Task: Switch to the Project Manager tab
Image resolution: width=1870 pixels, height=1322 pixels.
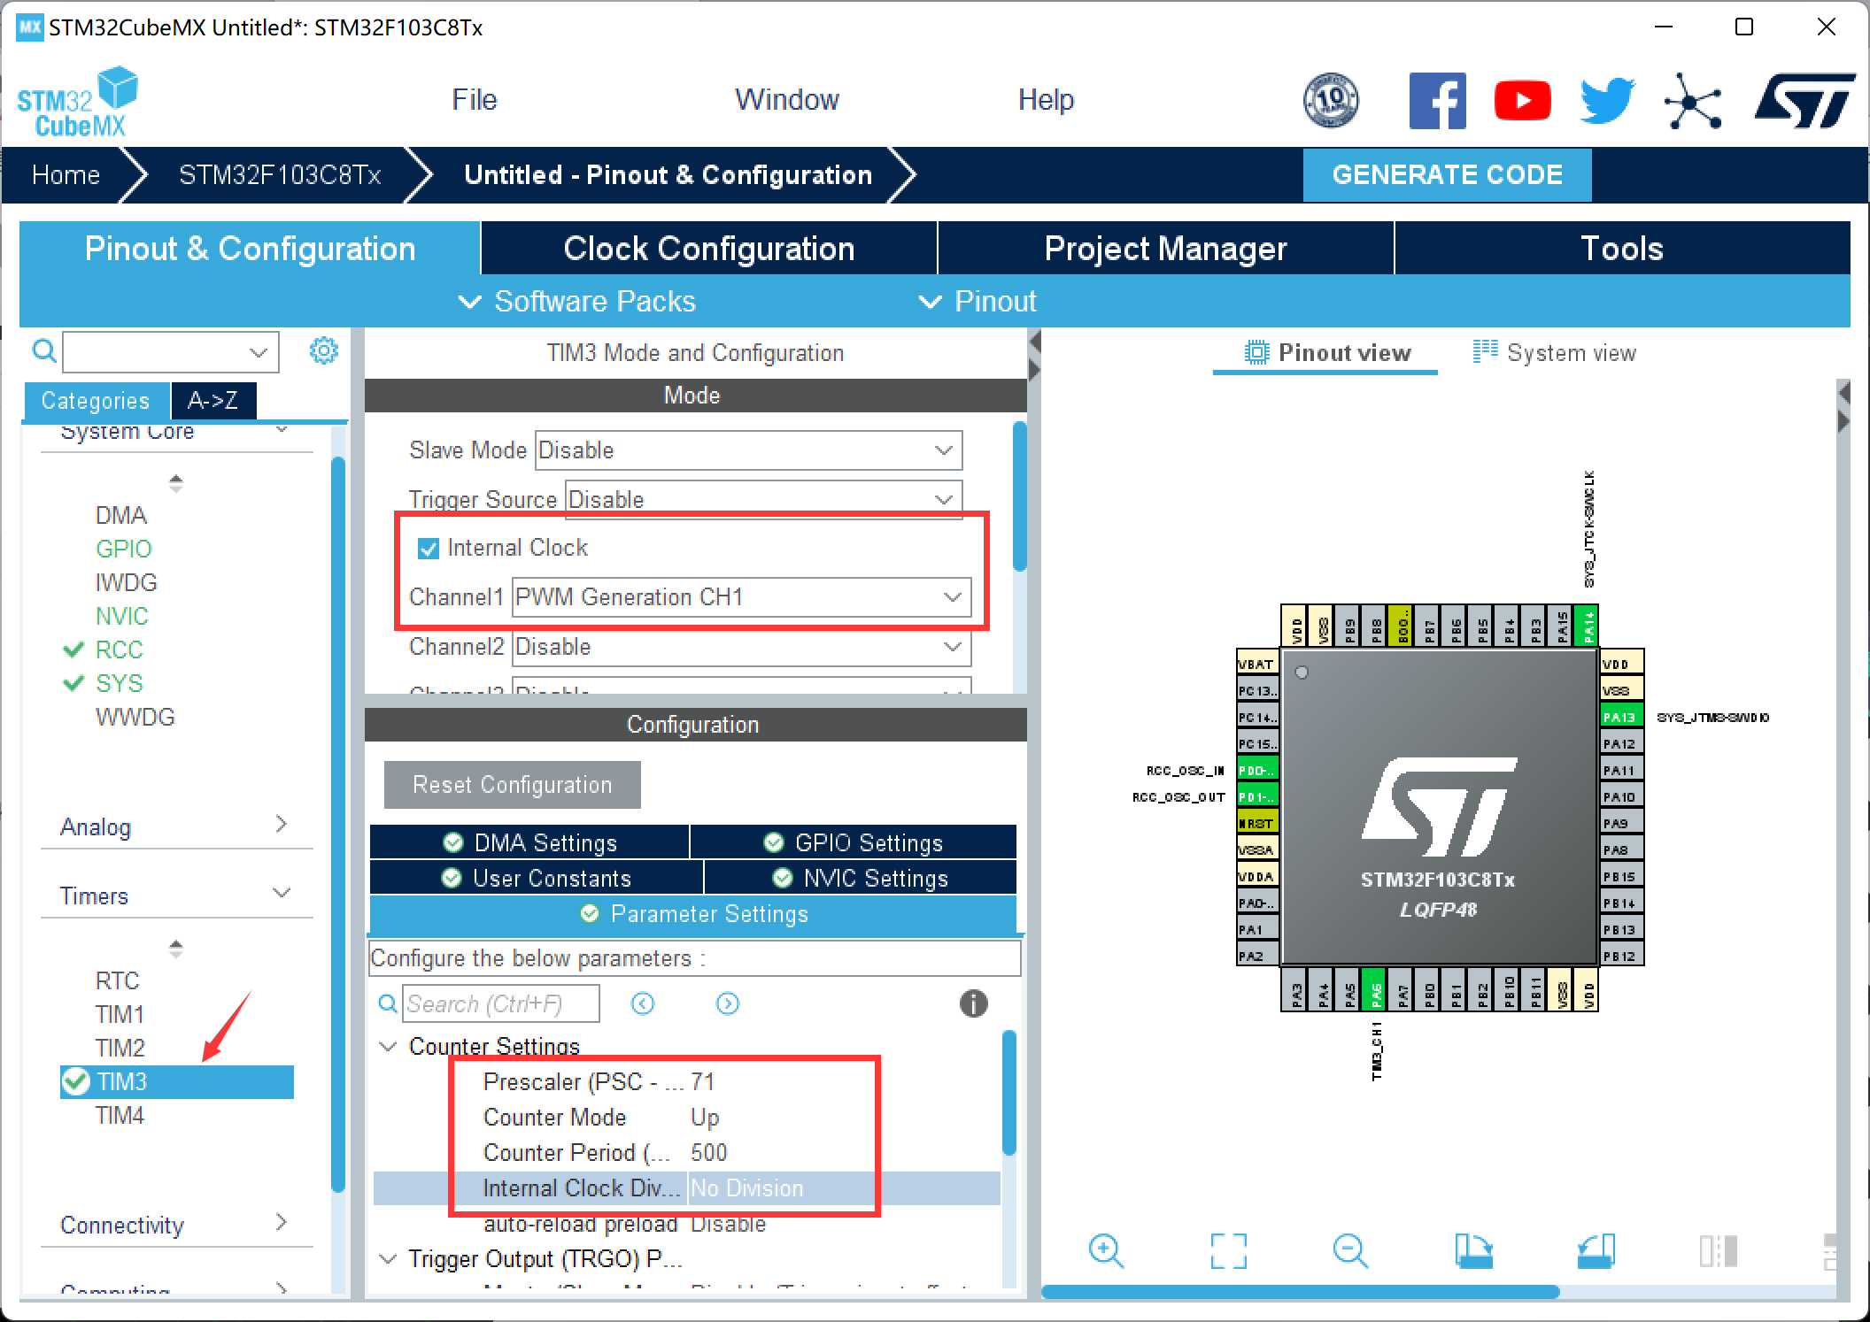Action: click(1166, 249)
